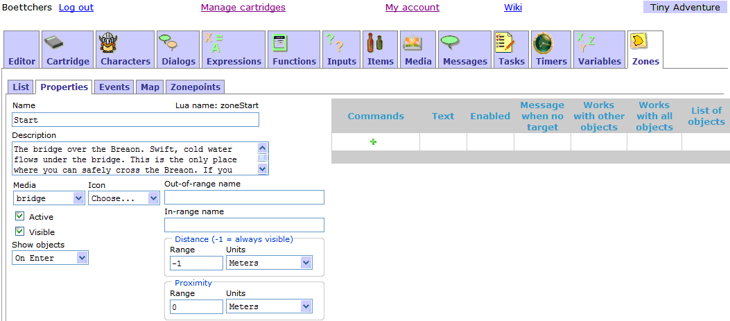The image size is (730, 321).
Task: Expand the Media dropdown showing bridge
Action: [x=48, y=198]
